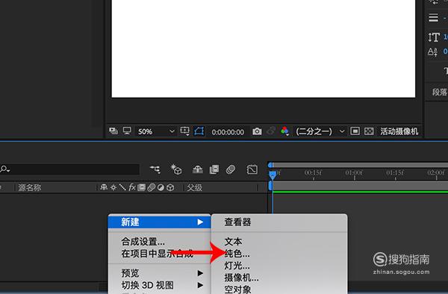448x294 pixels.
Task: Click collapse transformations sun column icon
Action: [x=113, y=187]
